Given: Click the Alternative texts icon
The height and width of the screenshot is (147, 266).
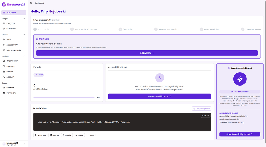Looking at the screenshot, I should [4, 50].
